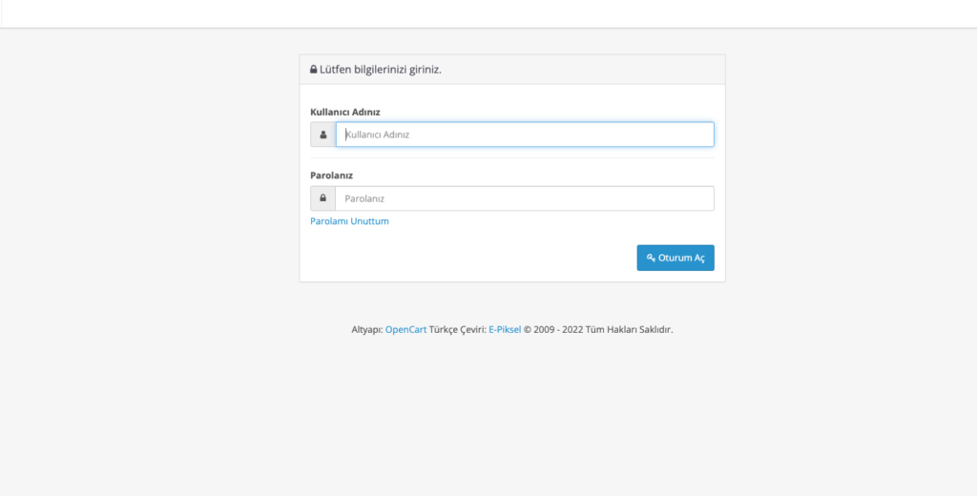The image size is (977, 496).
Task: Click the padlock icon beside the password field
Action: click(x=322, y=198)
